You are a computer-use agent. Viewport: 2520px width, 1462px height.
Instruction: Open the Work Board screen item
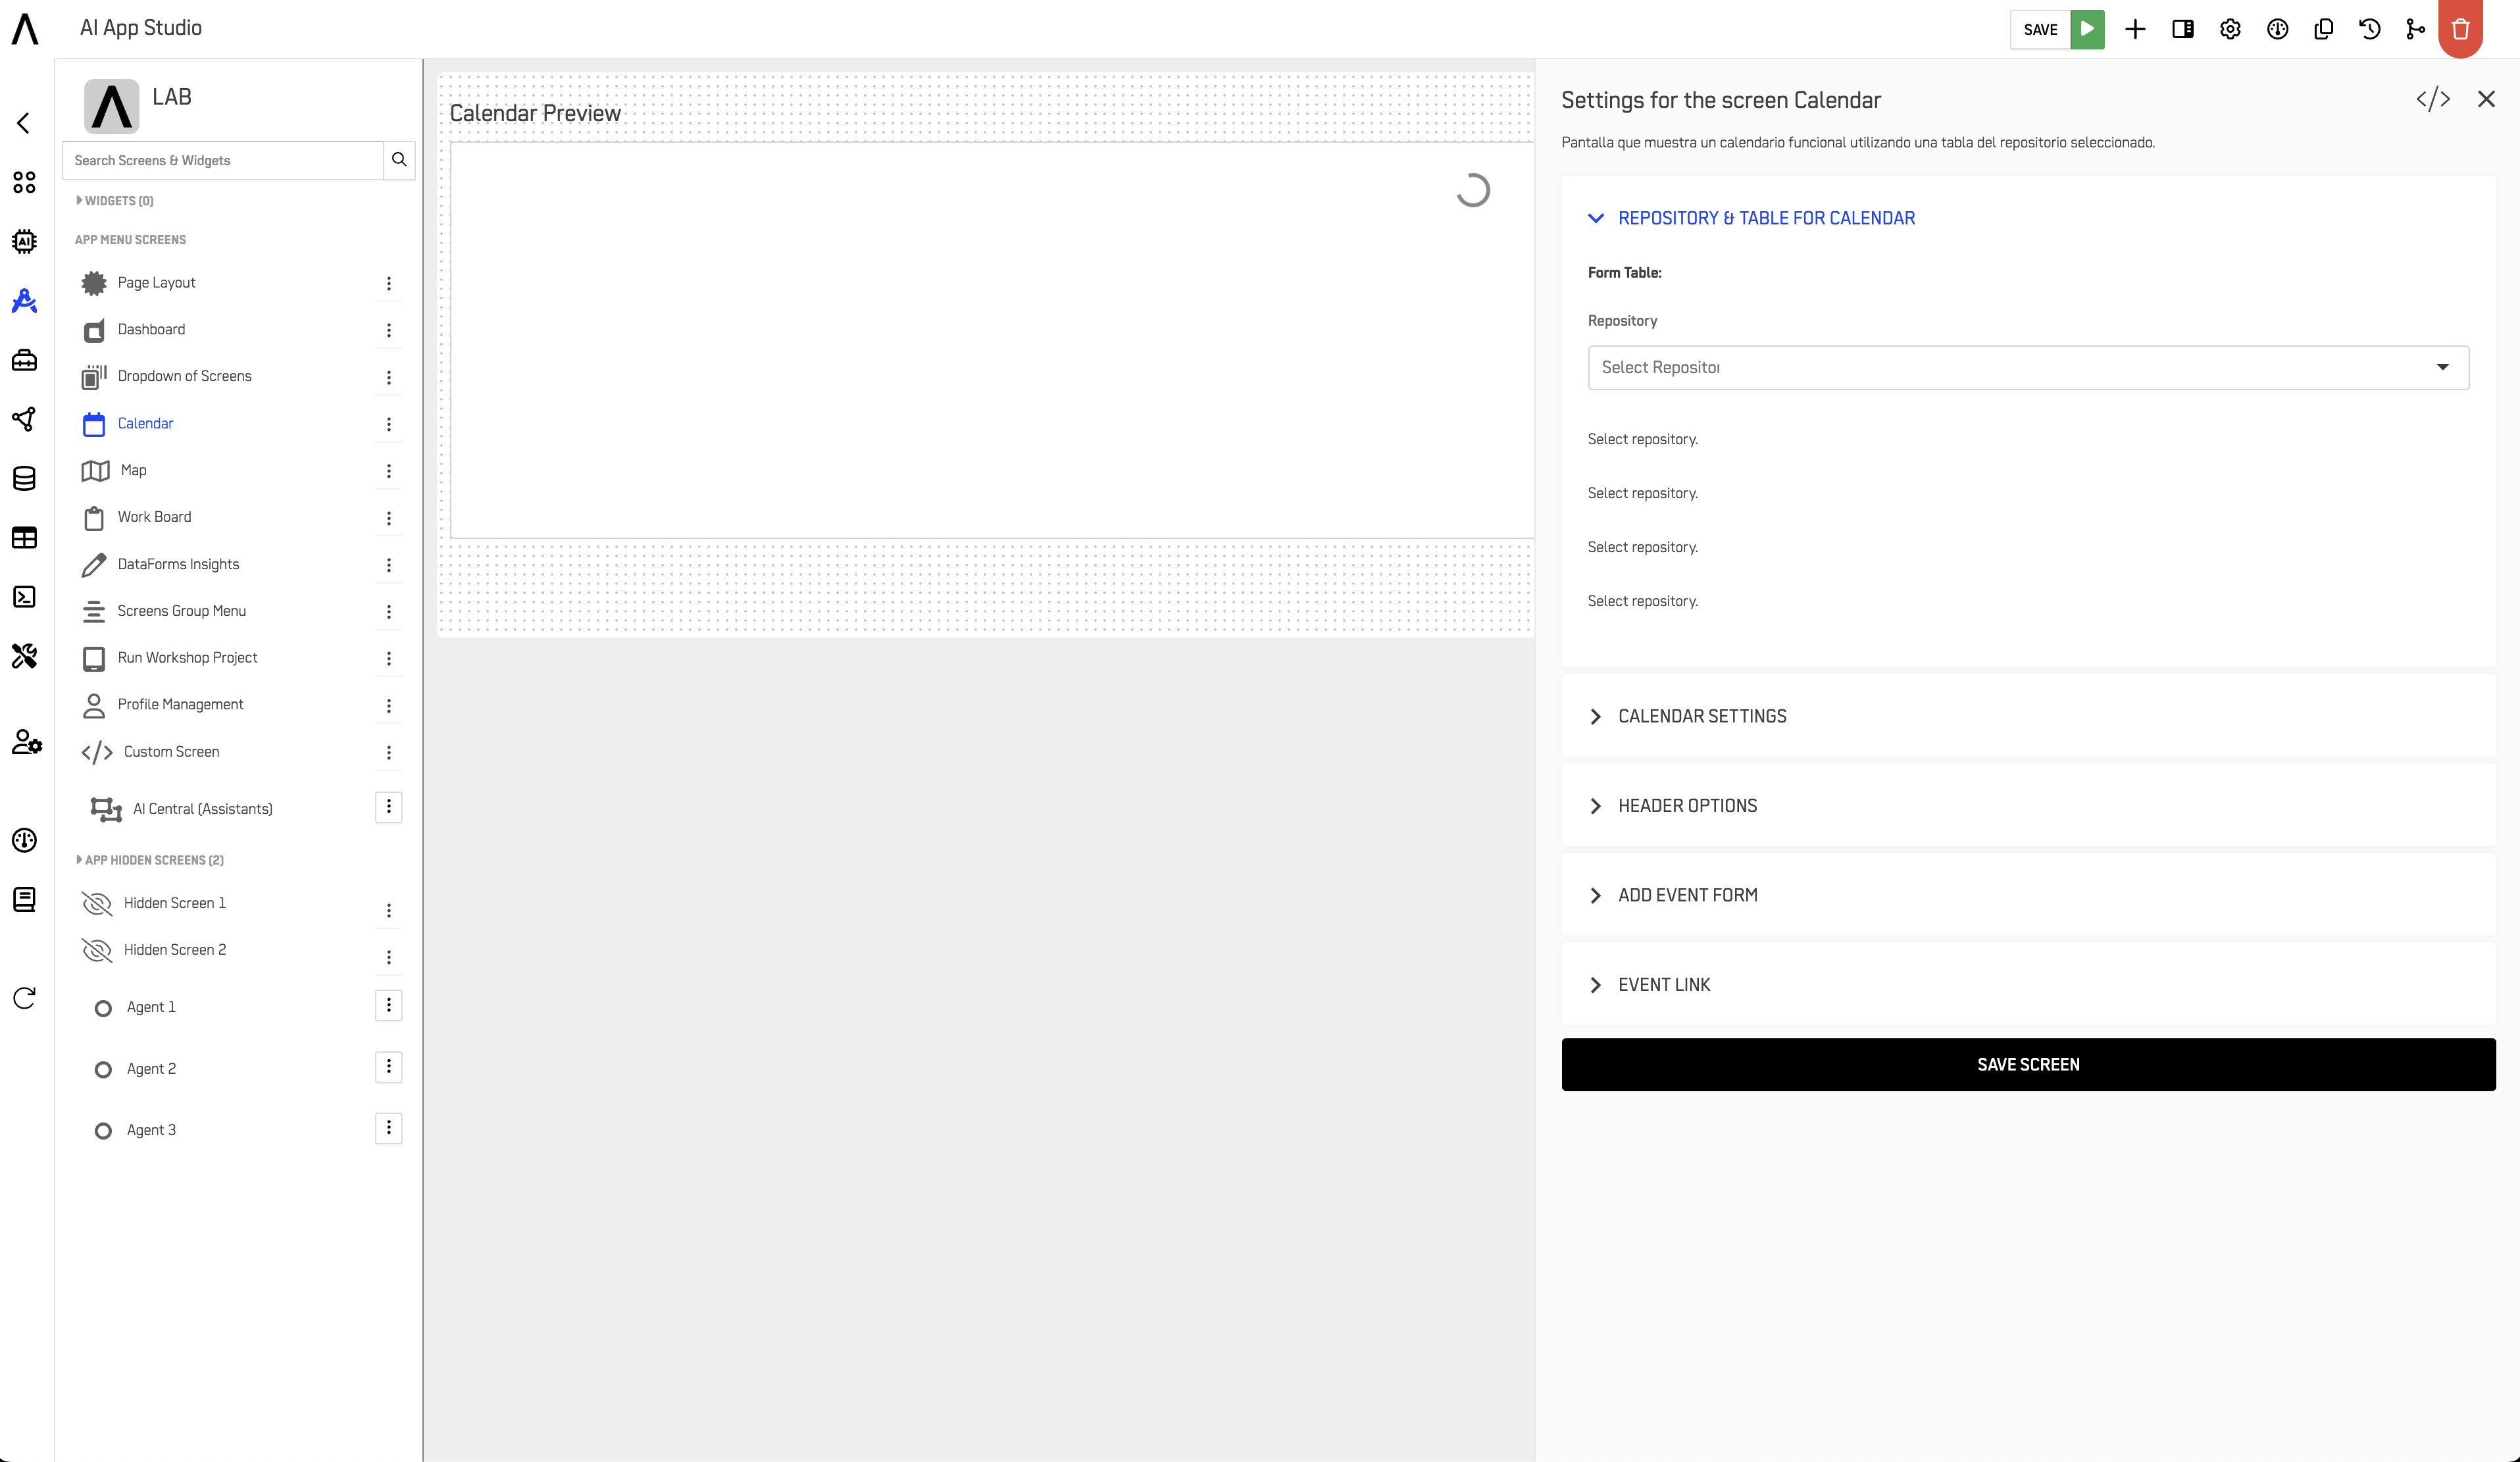[154, 517]
